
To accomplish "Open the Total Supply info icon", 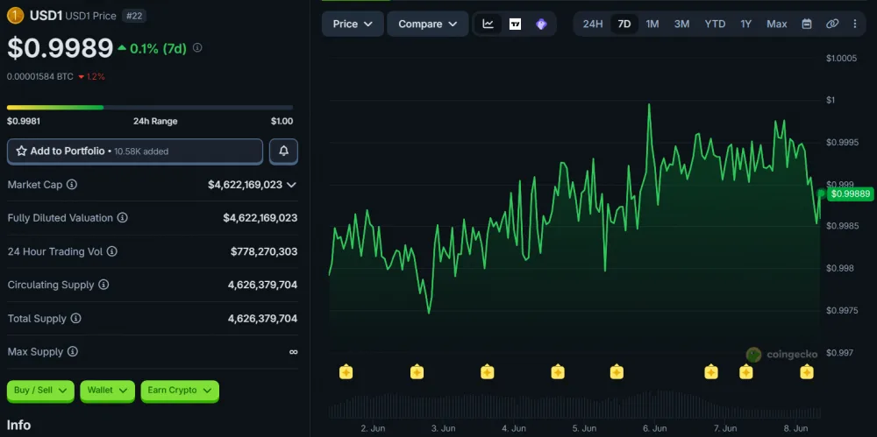I will pos(75,319).
